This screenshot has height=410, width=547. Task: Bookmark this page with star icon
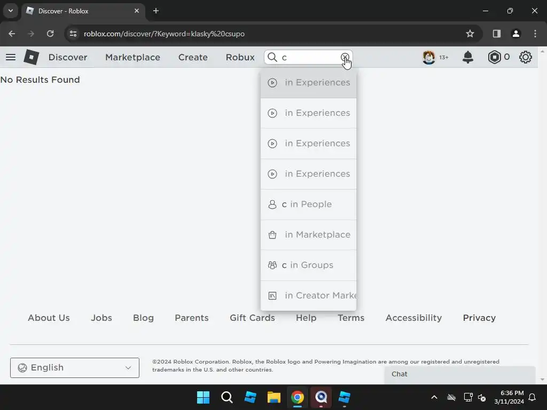pyautogui.click(x=470, y=34)
